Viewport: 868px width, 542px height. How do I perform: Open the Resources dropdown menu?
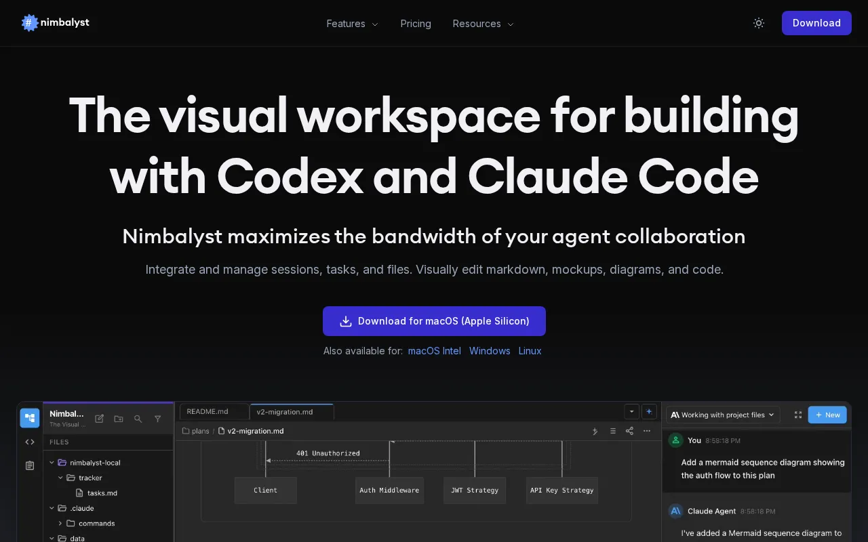tap(483, 24)
